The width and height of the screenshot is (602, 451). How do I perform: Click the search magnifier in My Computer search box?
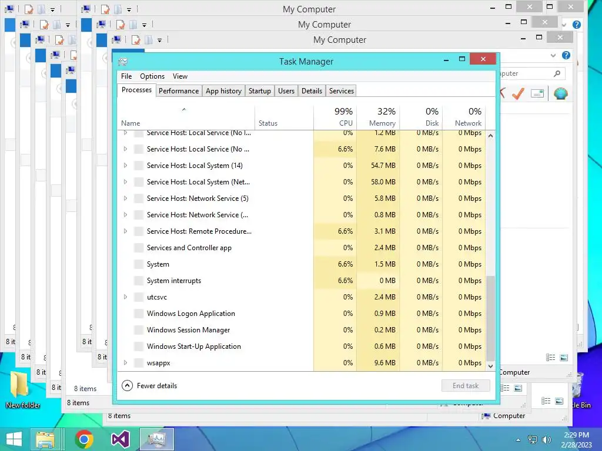click(557, 73)
